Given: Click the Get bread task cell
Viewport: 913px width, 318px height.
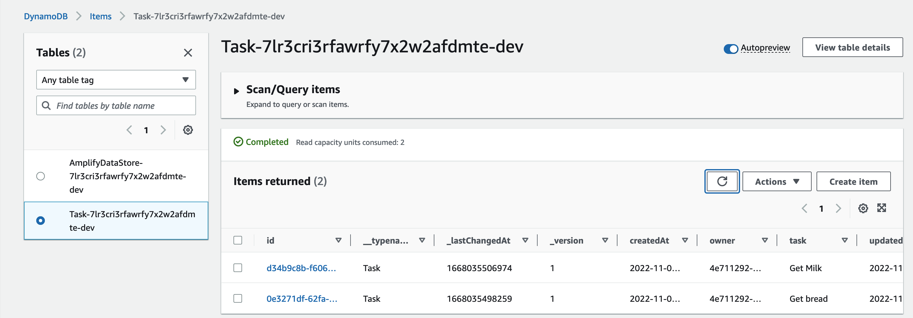Looking at the screenshot, I should [809, 299].
